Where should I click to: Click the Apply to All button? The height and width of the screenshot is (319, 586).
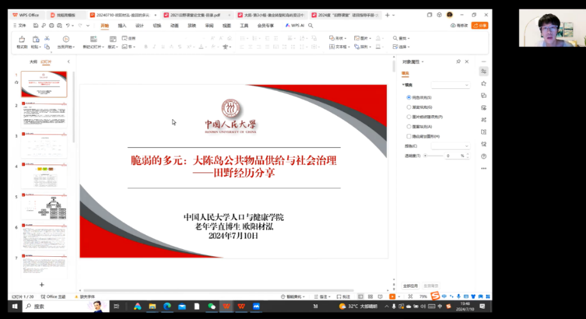pyautogui.click(x=411, y=286)
